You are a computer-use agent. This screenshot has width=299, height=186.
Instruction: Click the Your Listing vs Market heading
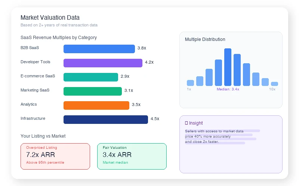tap(43, 136)
